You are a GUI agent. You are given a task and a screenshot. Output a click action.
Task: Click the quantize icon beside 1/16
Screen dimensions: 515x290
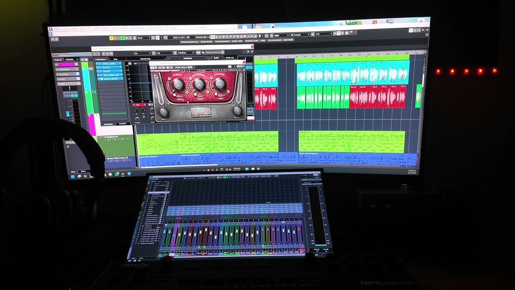[313, 34]
